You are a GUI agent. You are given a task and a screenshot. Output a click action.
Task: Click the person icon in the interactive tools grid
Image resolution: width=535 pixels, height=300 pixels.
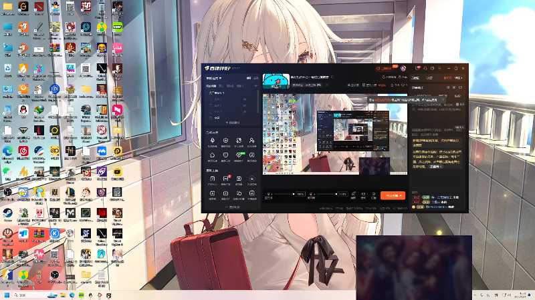click(252, 141)
